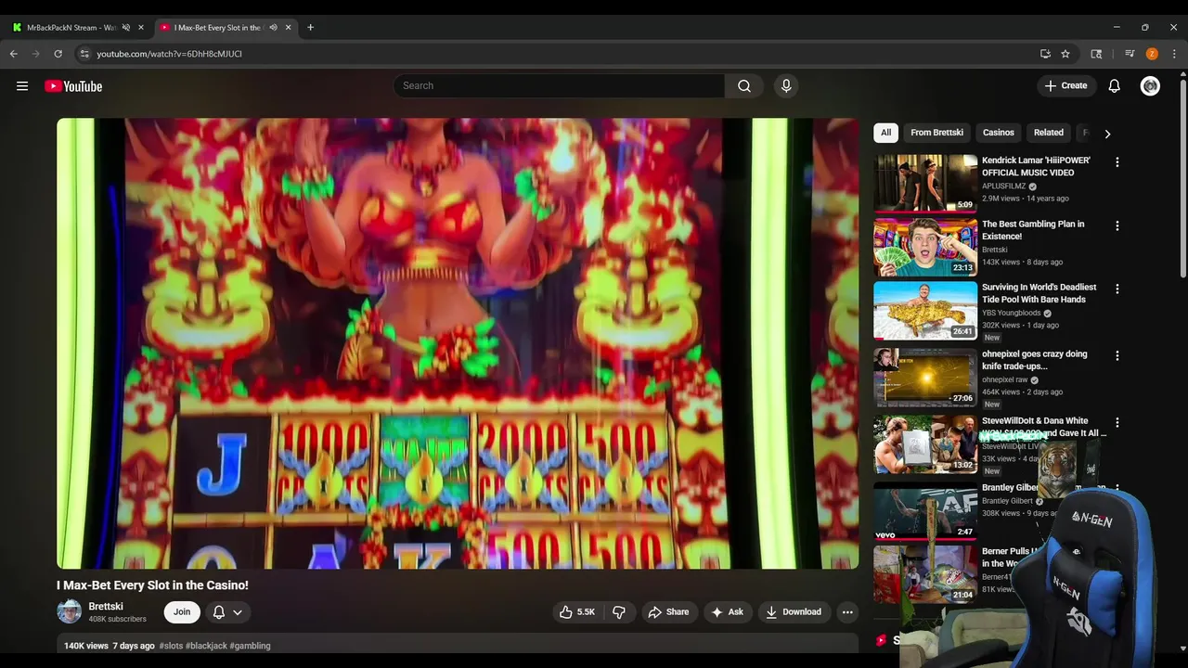Close the I Max-Bet Every Slot tab
The width and height of the screenshot is (1188, 668).
click(288, 28)
